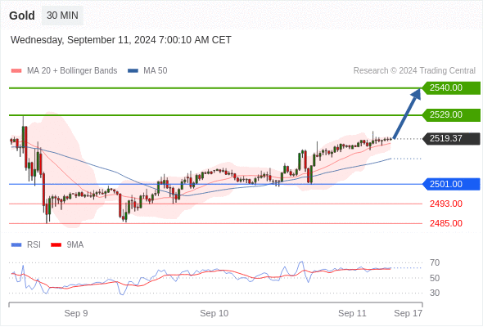The height and width of the screenshot is (327, 483).
Task: Click the MA 50 blue legend swatch
Action: point(133,71)
